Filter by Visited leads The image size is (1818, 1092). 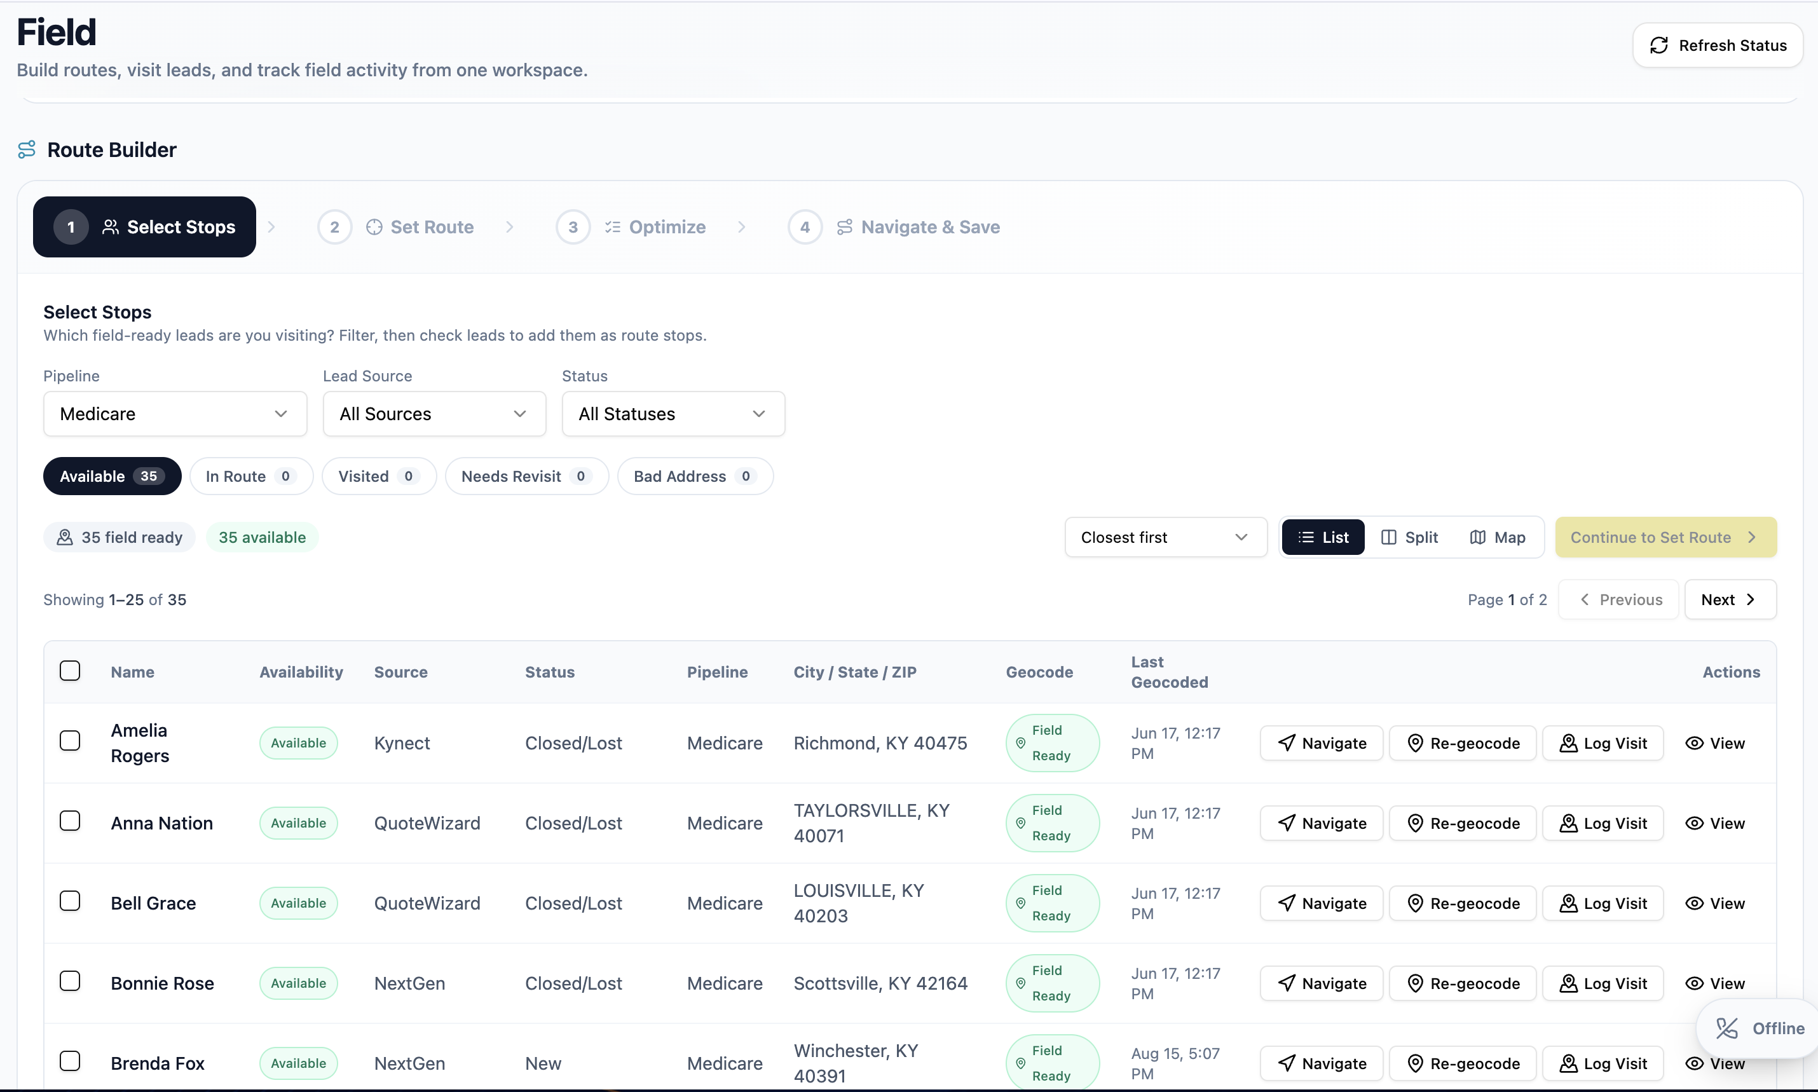click(x=379, y=476)
